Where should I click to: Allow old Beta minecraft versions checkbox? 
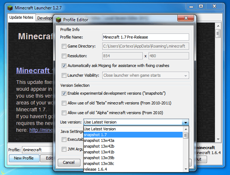pos(64,103)
